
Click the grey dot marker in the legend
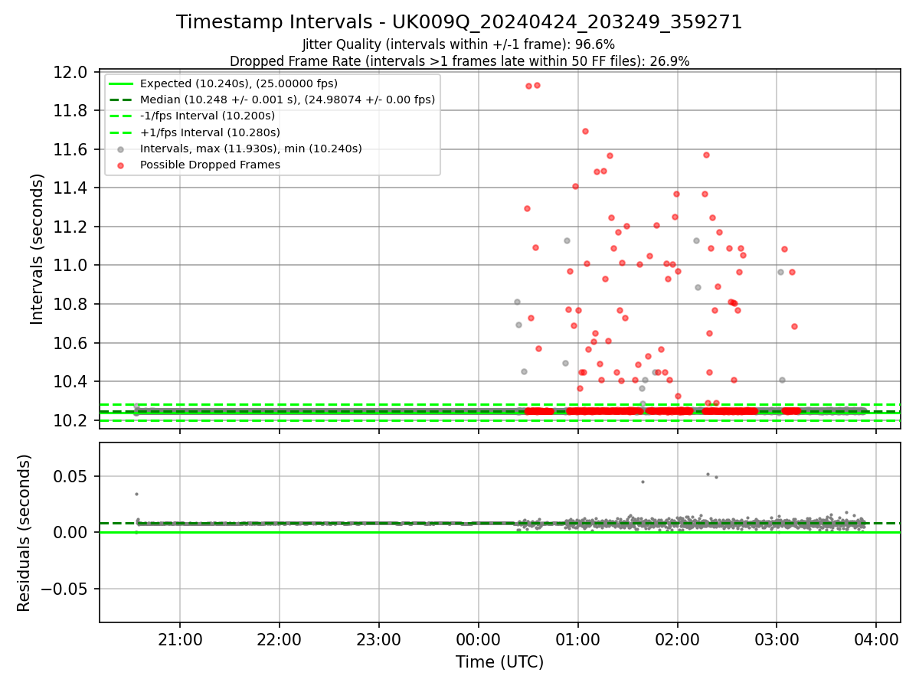pos(121,149)
